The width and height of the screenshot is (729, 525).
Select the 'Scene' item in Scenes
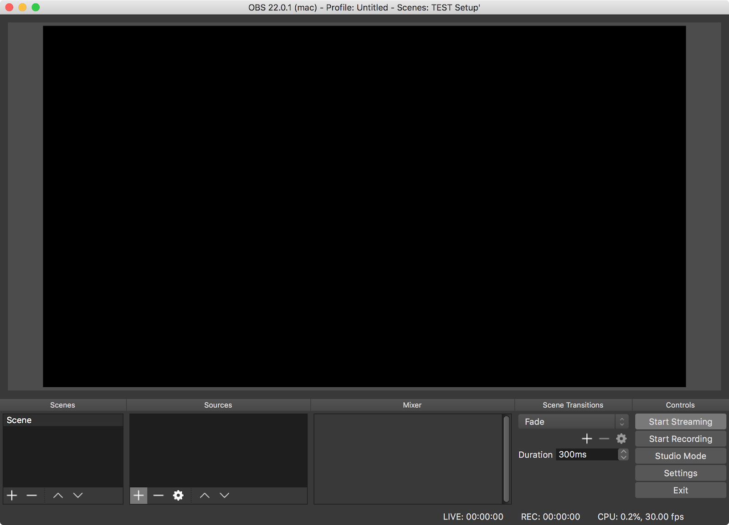(x=63, y=420)
